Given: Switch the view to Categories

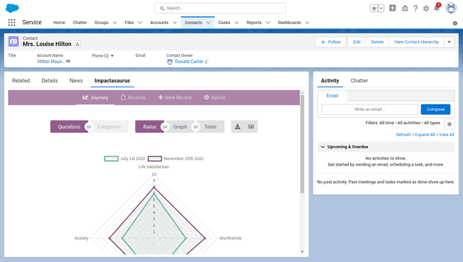Looking at the screenshot, I should click(x=109, y=127).
